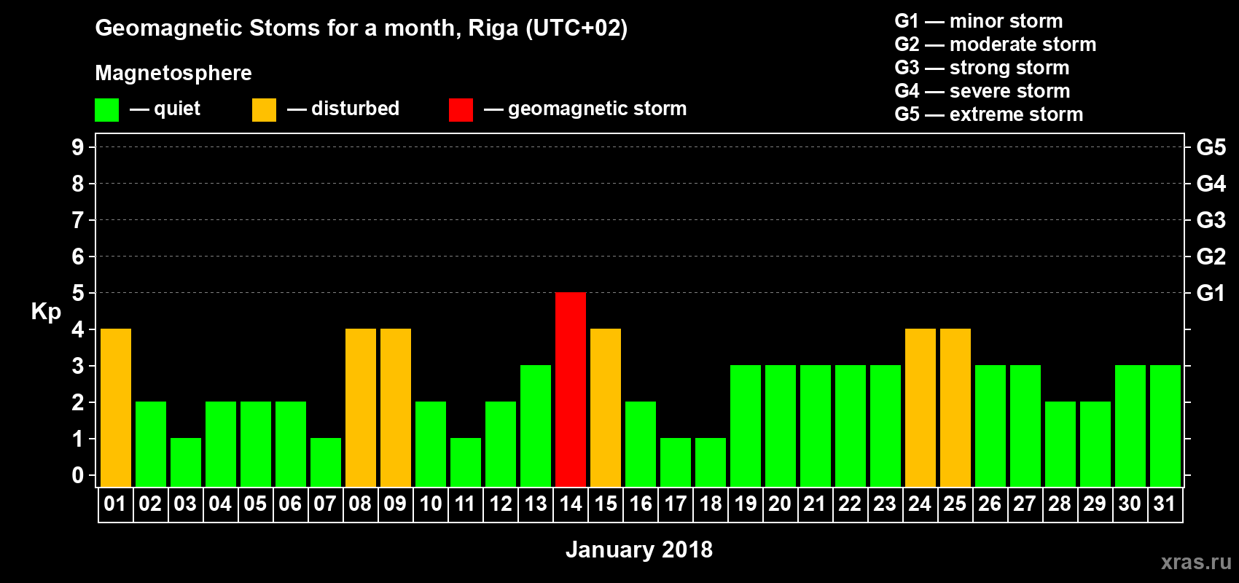This screenshot has height=583, width=1239.
Task: Select the green bar for day 11
Action: 466,462
